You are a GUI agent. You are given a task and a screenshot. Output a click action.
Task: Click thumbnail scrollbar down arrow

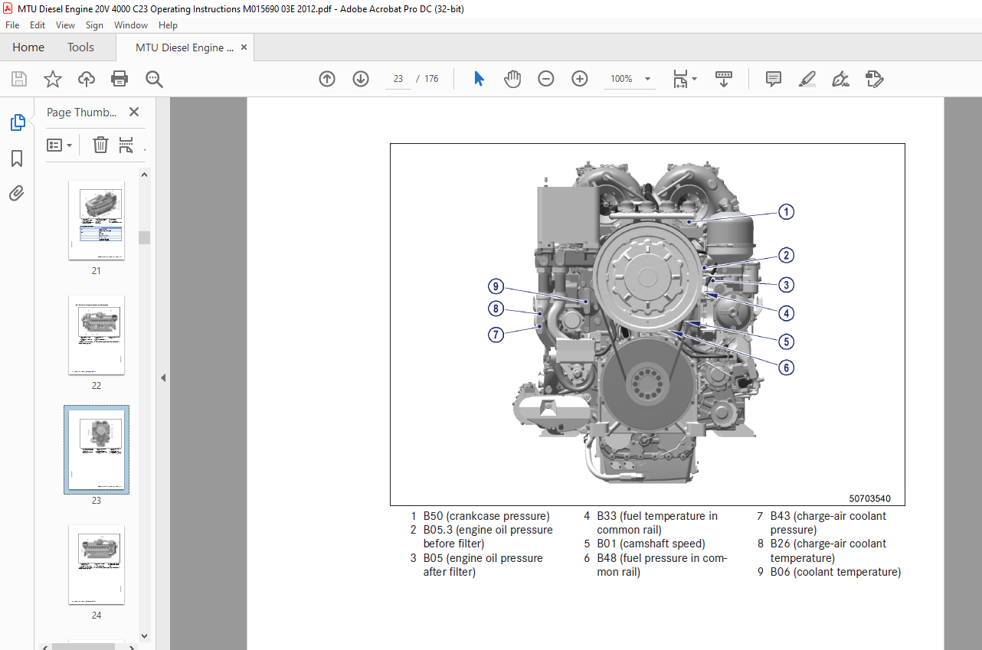pos(144,635)
